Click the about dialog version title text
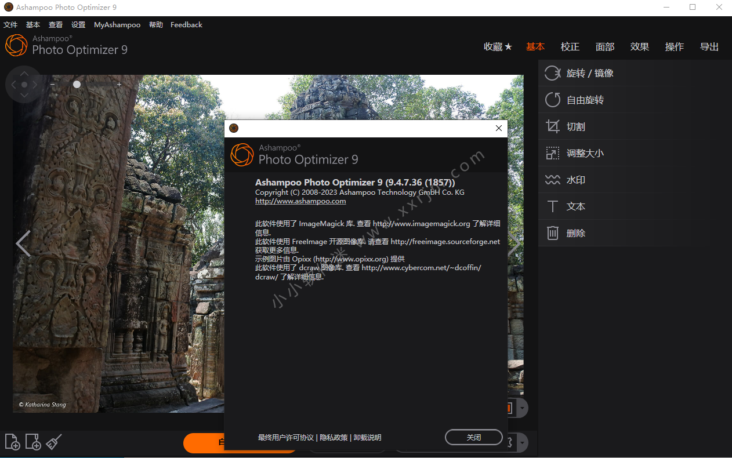The image size is (732, 458). [355, 183]
